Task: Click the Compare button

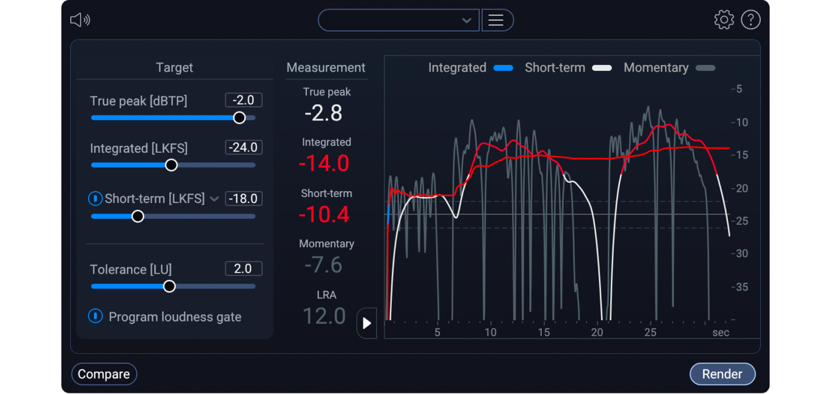Action: pyautogui.click(x=104, y=373)
